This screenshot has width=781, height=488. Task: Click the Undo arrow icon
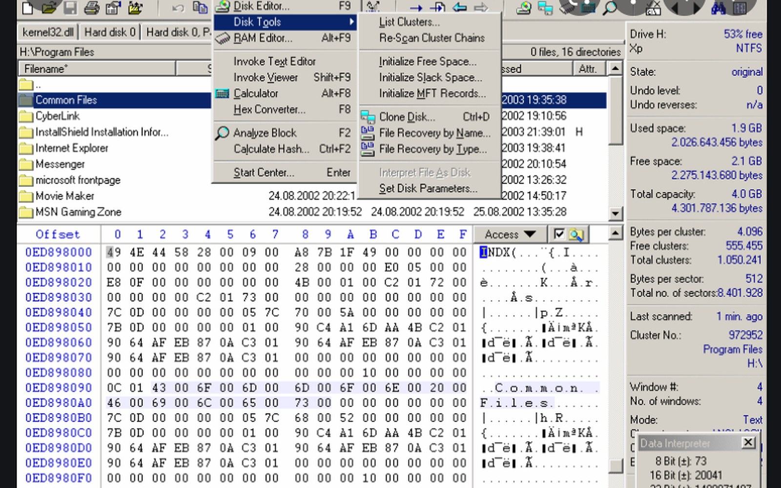point(178,7)
